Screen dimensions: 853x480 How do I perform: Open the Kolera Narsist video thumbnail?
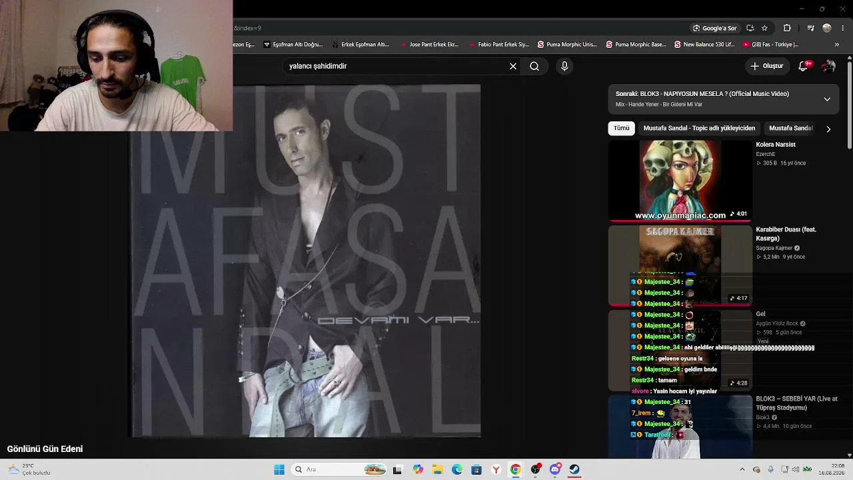coord(680,180)
